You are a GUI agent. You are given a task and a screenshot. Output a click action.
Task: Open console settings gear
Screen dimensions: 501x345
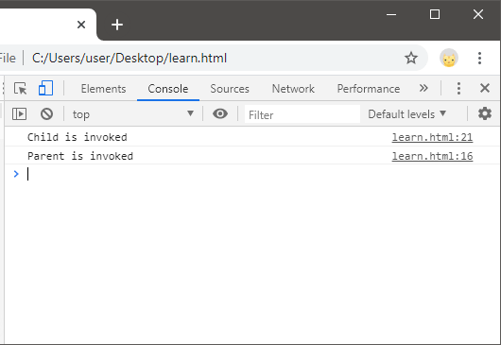pyautogui.click(x=484, y=113)
